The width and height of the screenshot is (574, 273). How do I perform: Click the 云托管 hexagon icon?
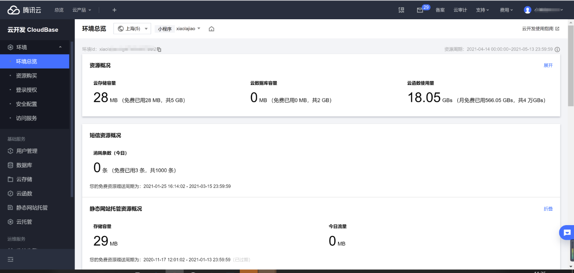coord(10,222)
